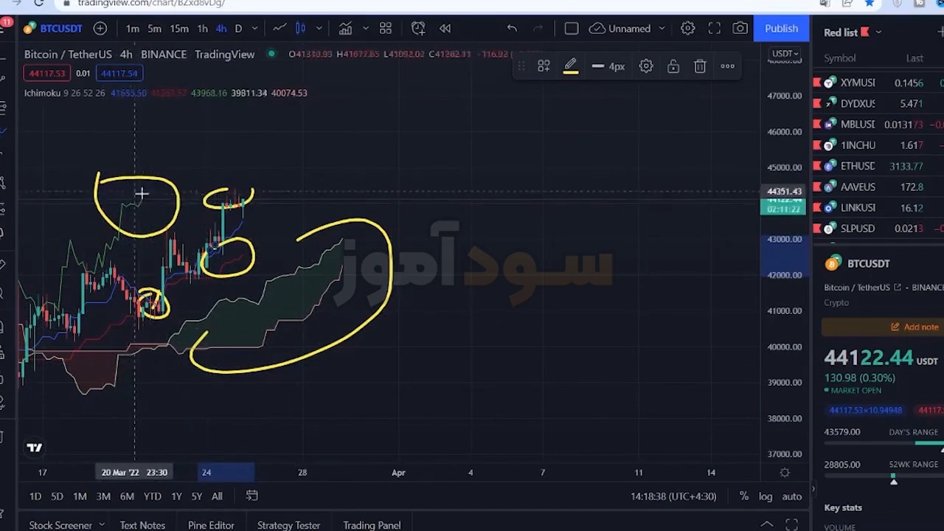The height and width of the screenshot is (531, 944).
Task: Select the D daily timeframe
Action: pos(238,29)
